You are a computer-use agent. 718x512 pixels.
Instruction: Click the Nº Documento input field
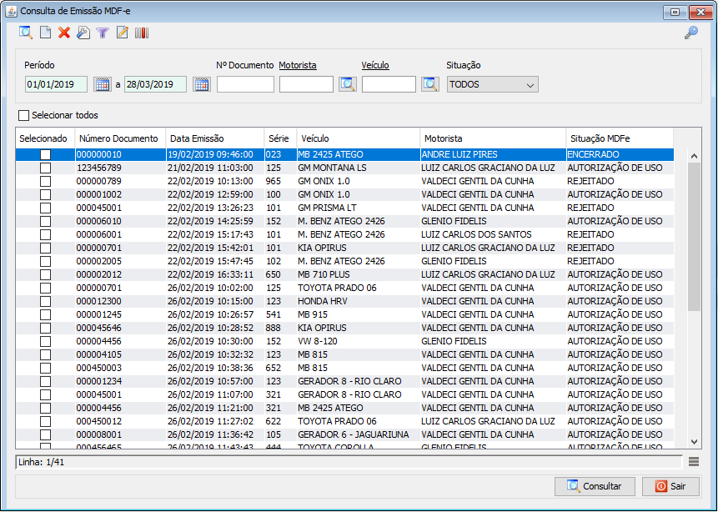(x=245, y=84)
